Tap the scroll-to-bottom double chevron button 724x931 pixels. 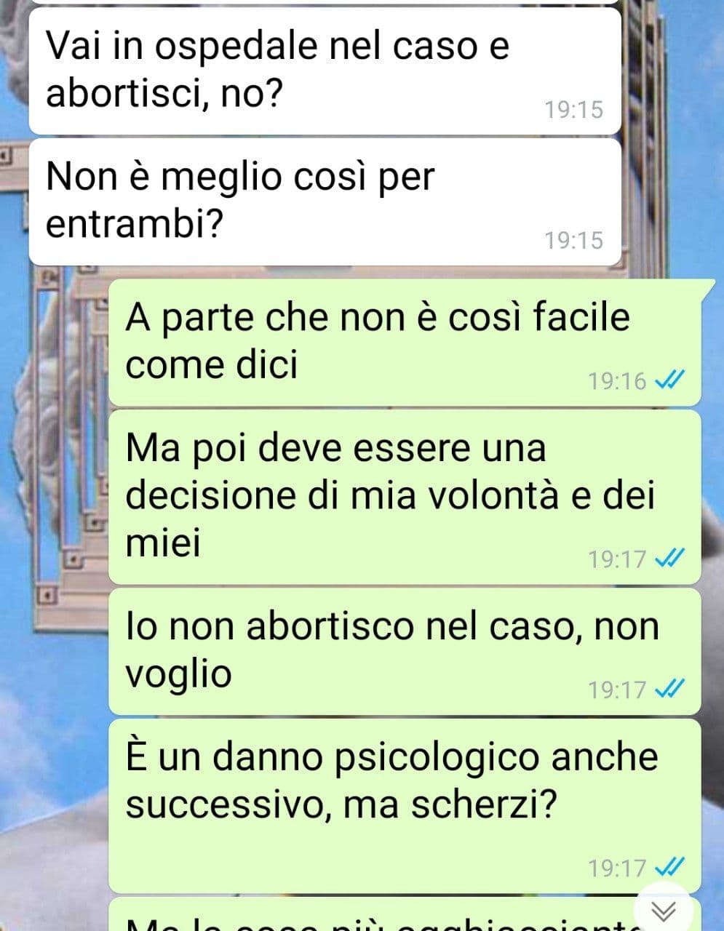pos(664,909)
